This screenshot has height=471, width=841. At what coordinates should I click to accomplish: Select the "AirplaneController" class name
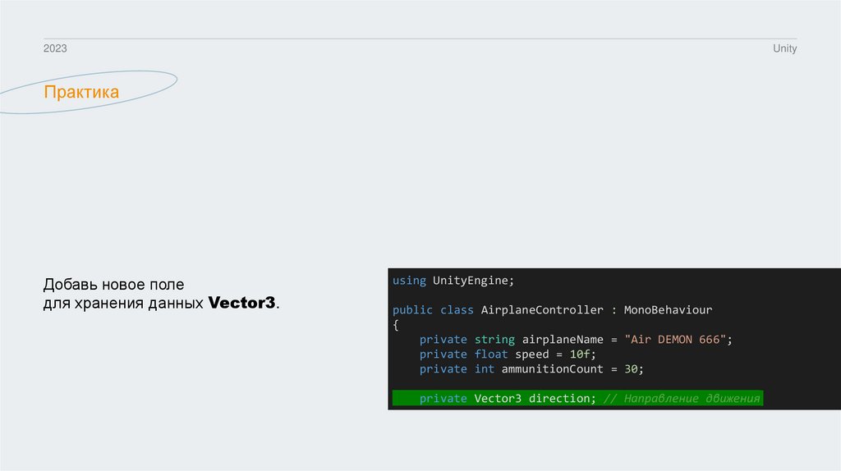pos(542,310)
